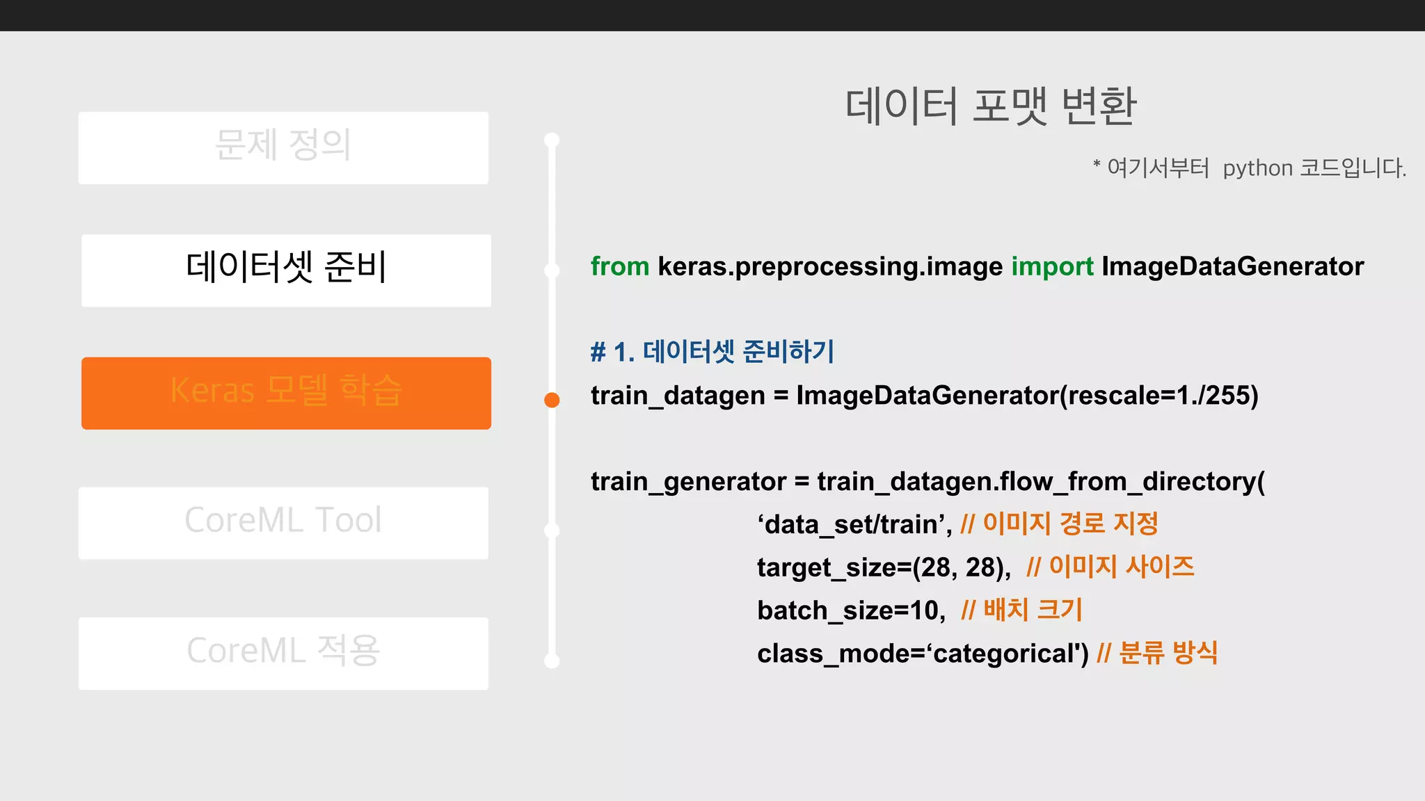Click the blue comment '# 1. 데이터셋 준비하기'
The image size is (1425, 801).
click(712, 351)
